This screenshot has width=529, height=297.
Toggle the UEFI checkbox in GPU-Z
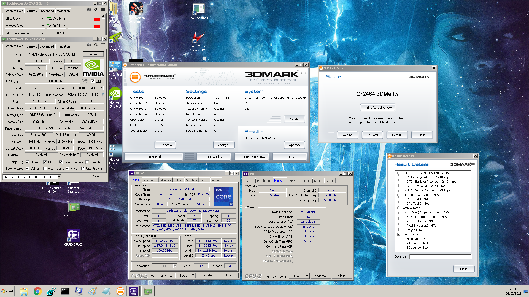click(93, 81)
